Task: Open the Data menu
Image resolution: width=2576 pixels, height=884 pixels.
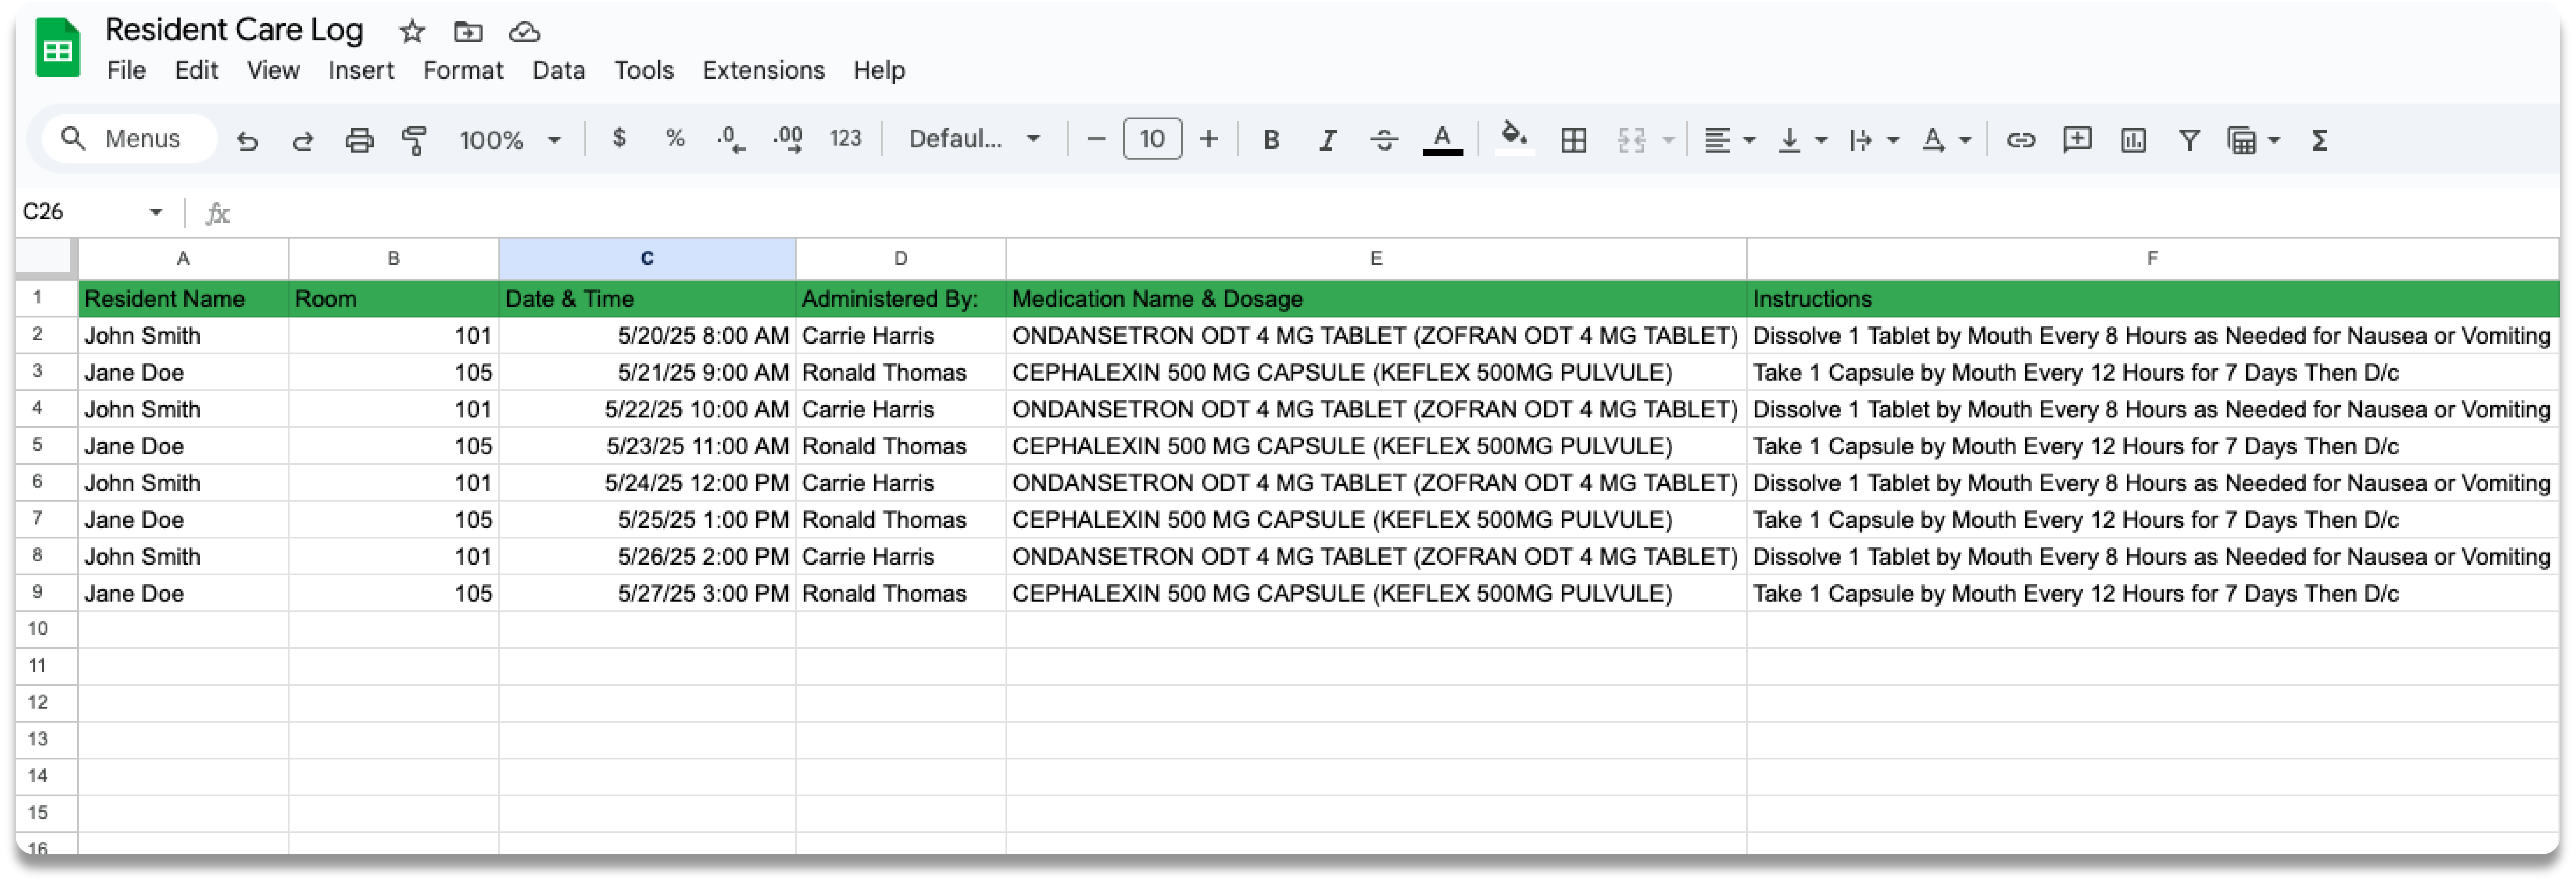Action: point(558,70)
